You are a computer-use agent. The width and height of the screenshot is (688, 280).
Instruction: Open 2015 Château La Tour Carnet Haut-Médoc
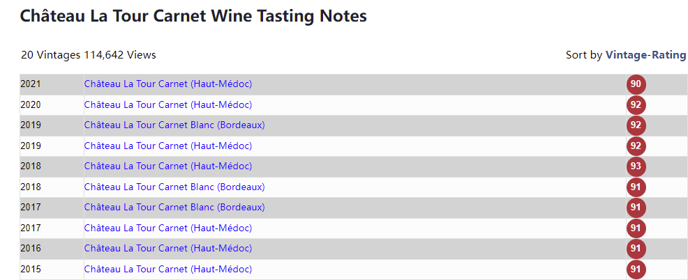click(x=168, y=269)
